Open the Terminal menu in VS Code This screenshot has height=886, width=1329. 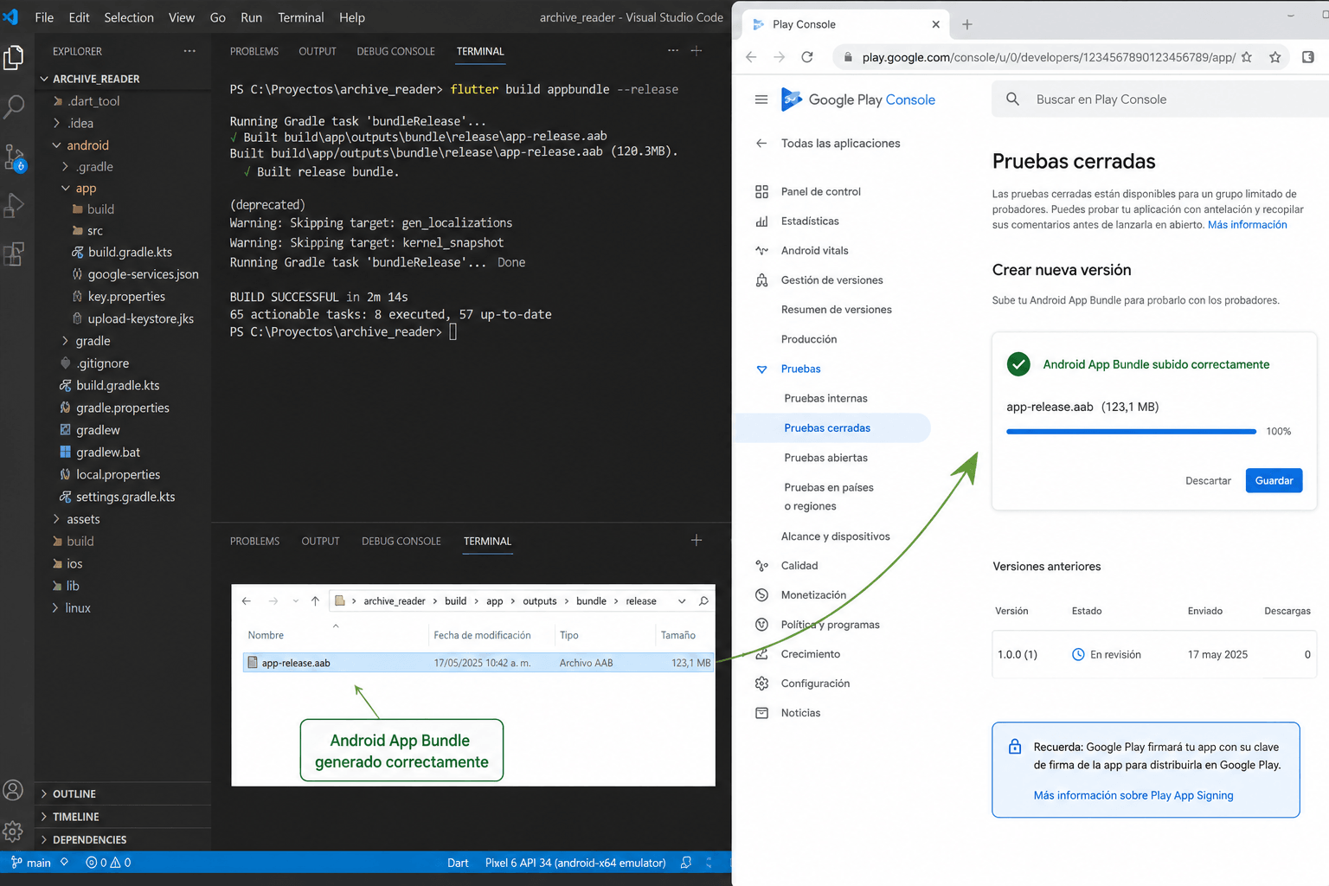(301, 17)
